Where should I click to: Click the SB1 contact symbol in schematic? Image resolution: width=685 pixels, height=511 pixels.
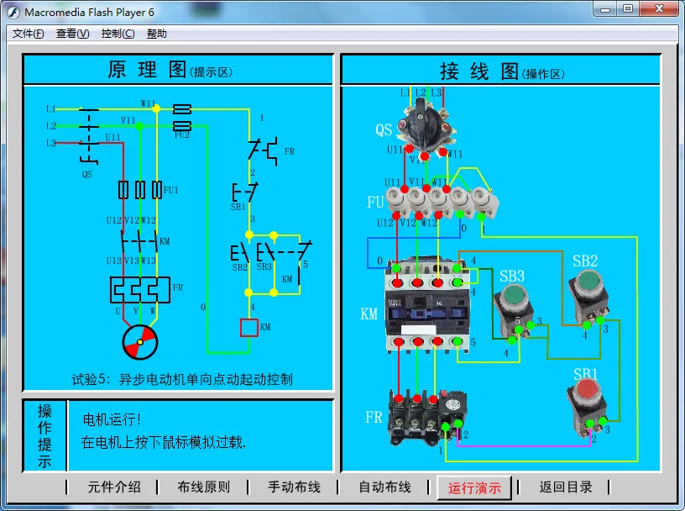[244, 192]
